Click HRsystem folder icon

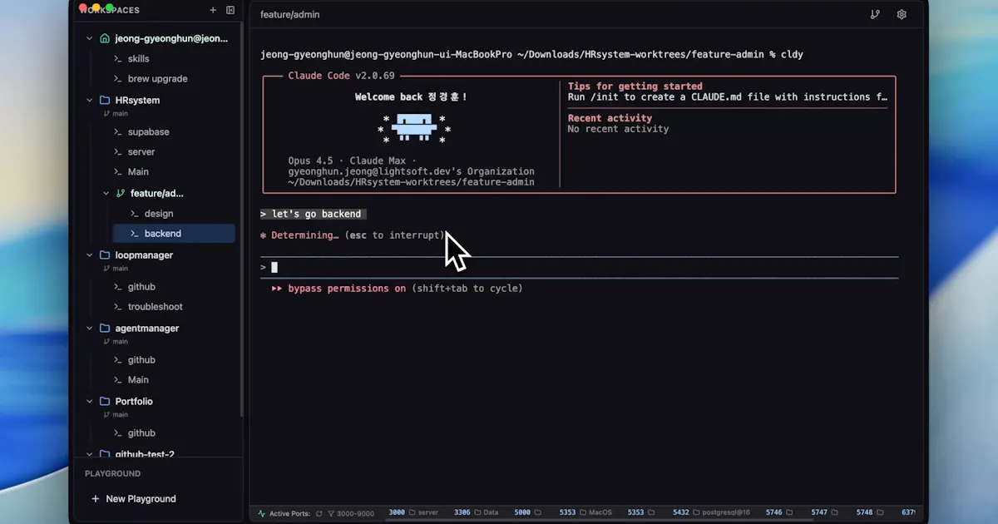(104, 100)
